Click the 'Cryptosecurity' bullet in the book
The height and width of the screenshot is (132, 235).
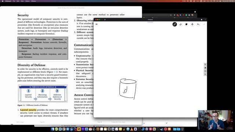click(x=83, y=56)
